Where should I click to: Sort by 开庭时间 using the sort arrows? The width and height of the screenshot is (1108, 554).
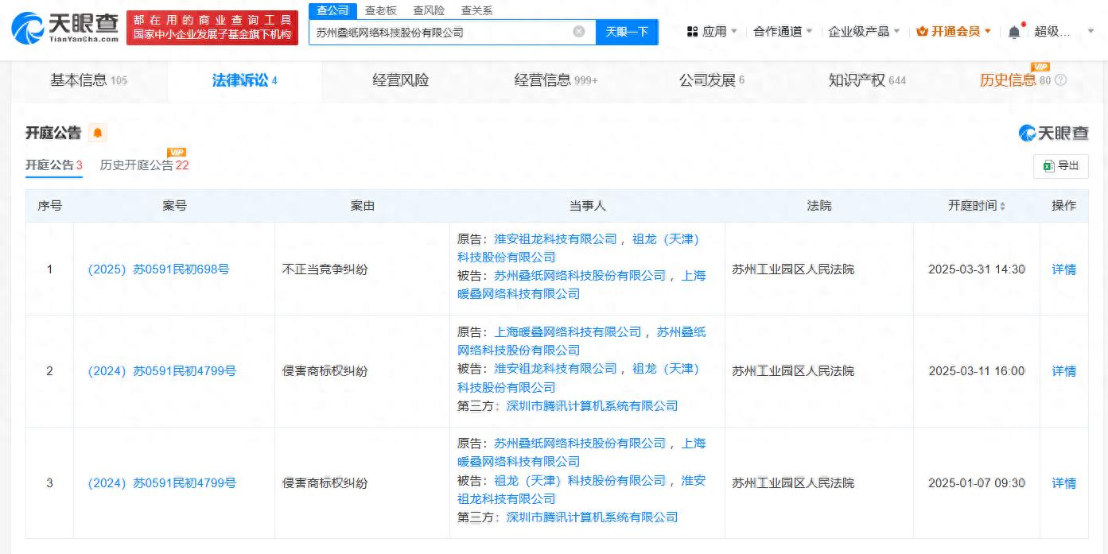[1002, 206]
